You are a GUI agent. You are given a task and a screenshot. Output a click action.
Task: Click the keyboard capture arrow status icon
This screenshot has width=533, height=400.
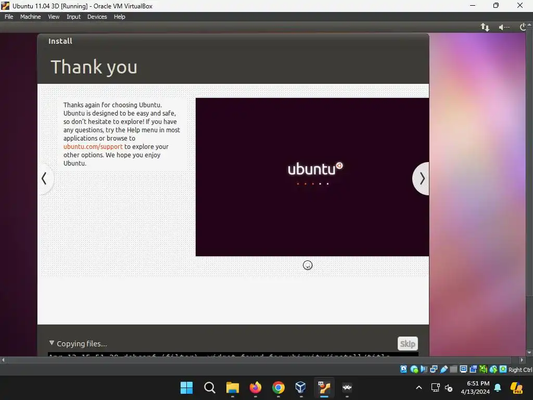[503, 369]
